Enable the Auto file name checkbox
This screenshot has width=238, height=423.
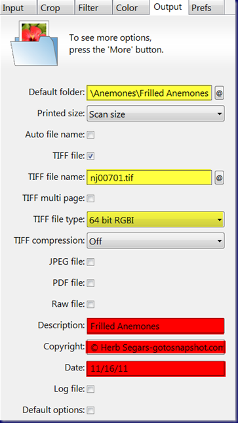click(91, 135)
